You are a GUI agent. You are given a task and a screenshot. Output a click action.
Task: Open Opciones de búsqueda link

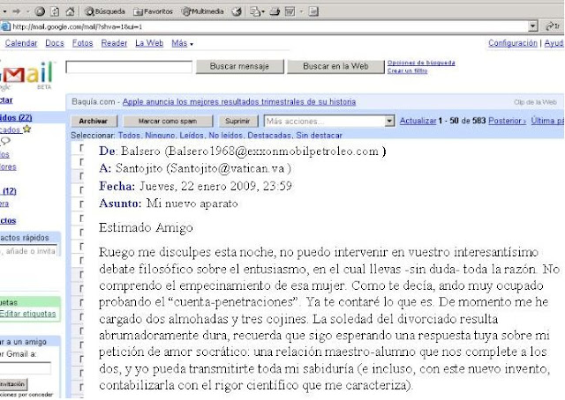[x=421, y=63]
